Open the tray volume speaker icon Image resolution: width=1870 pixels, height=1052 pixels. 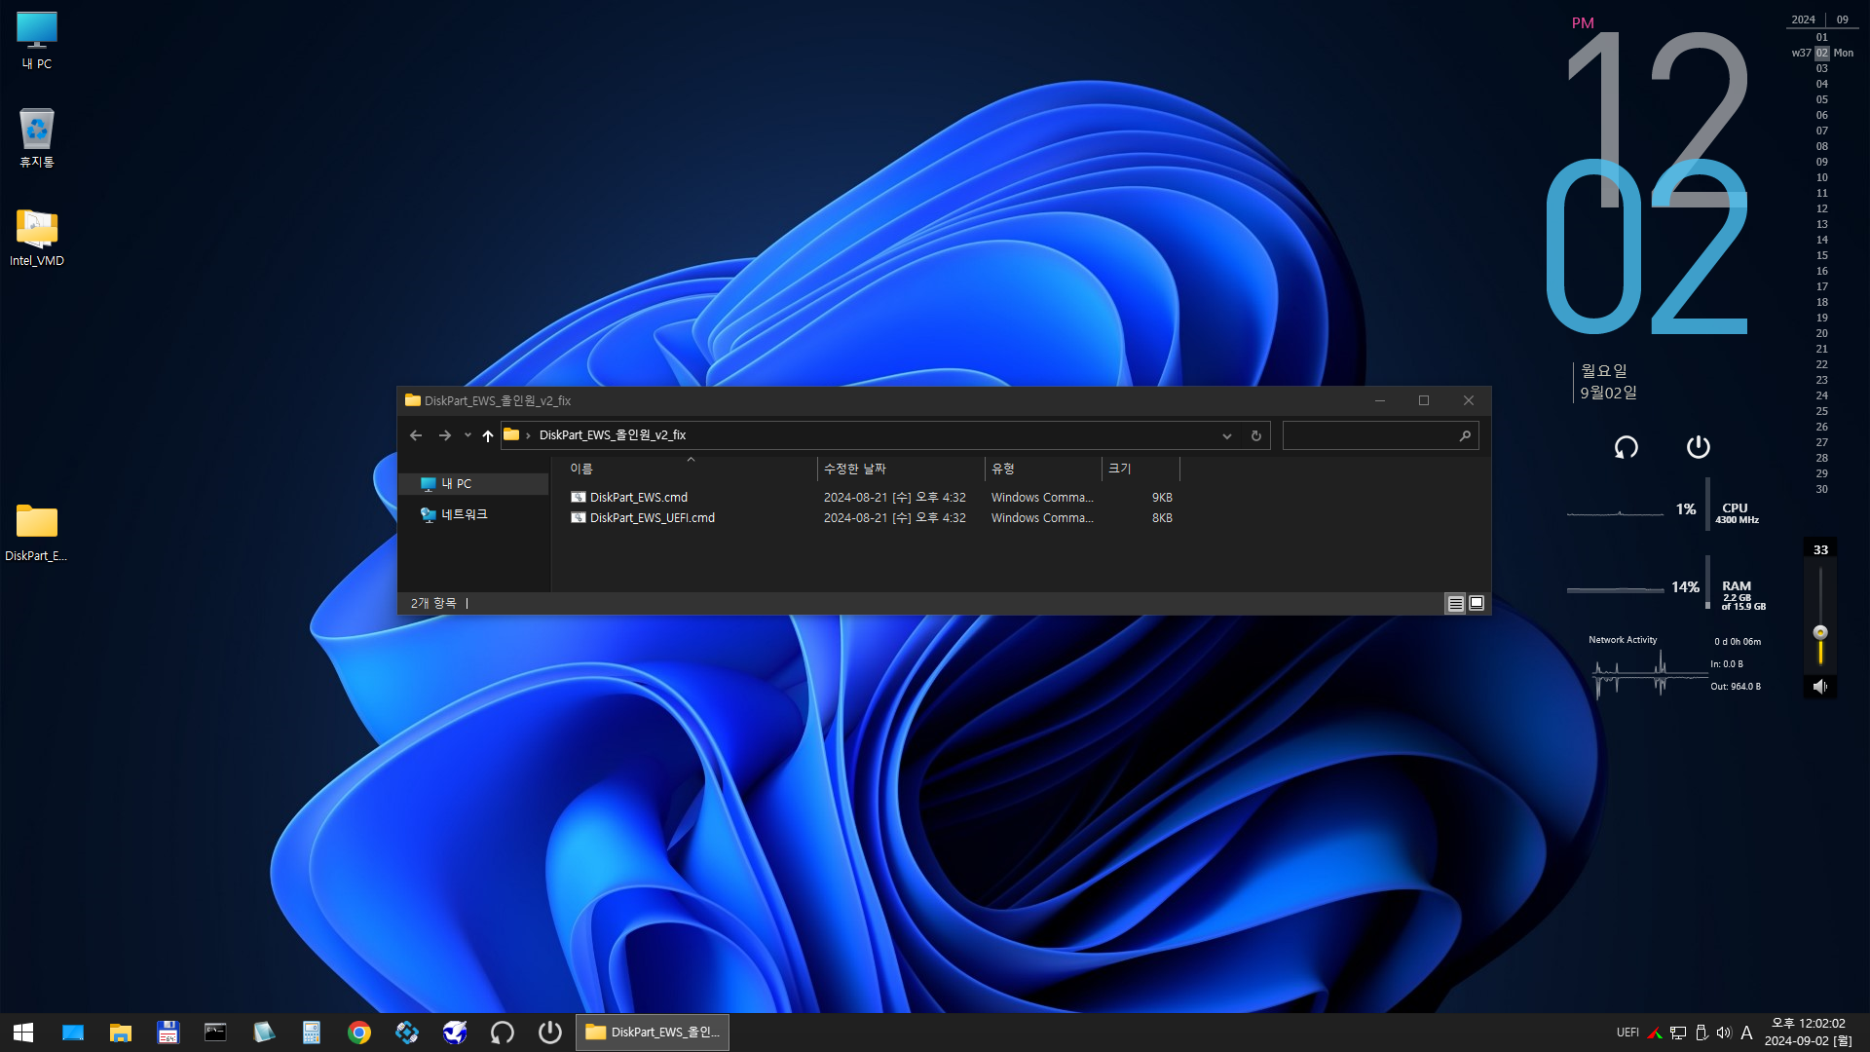(1724, 1033)
